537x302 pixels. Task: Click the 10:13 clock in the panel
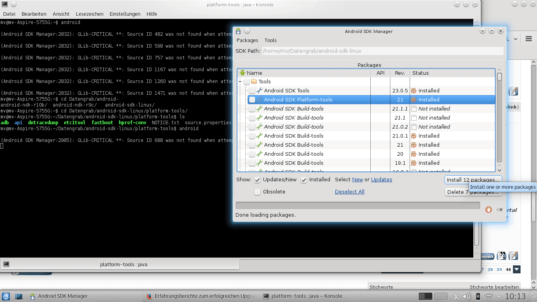tap(515, 296)
